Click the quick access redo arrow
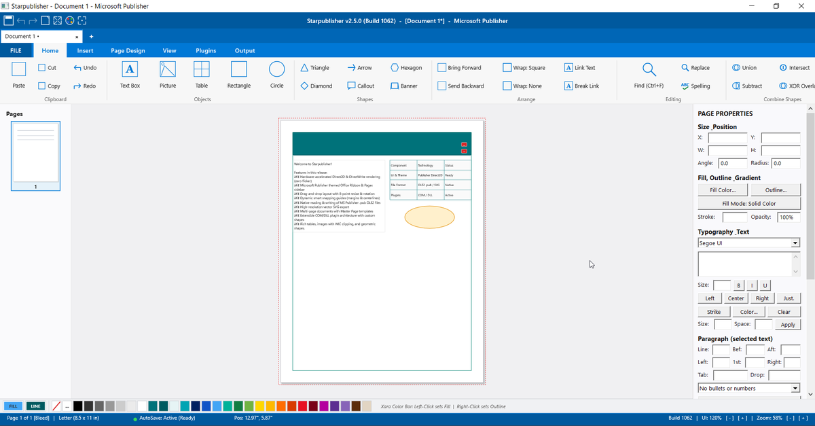 point(33,20)
